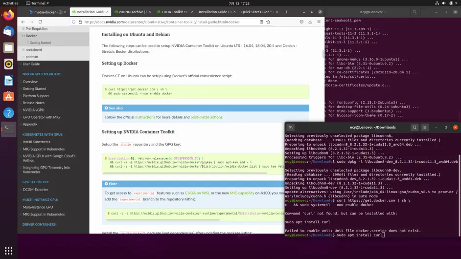Open Overview under NVIDIA GPU Operator

pos(30,82)
